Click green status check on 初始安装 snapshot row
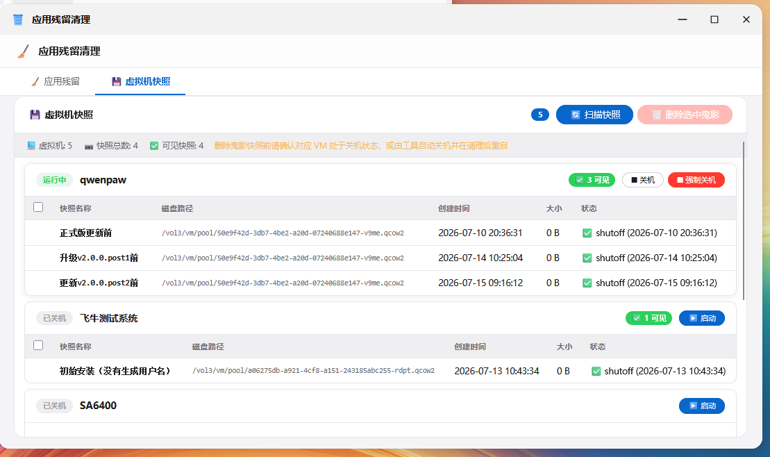Image resolution: width=770 pixels, height=457 pixels. (x=596, y=371)
